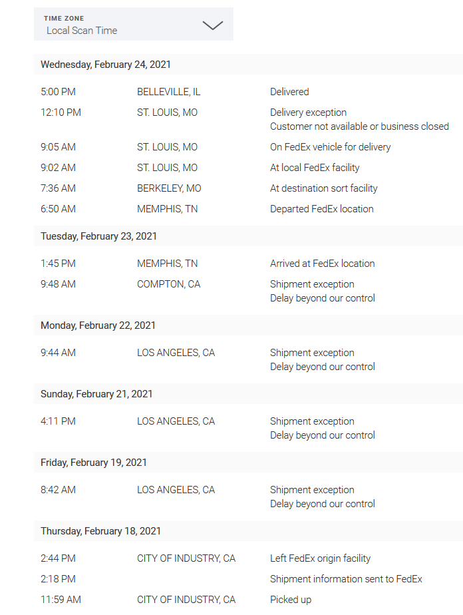463x615 pixels.
Task: Select the BERKELEY, MO scan row
Action: tap(166, 188)
